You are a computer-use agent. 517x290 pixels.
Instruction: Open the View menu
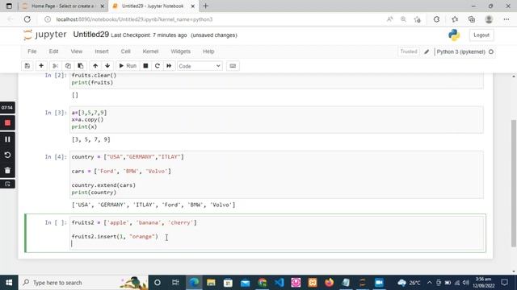pos(77,52)
